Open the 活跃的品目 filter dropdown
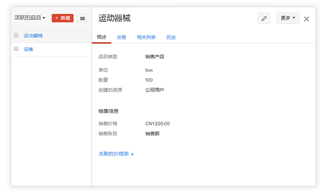 pyautogui.click(x=30, y=18)
